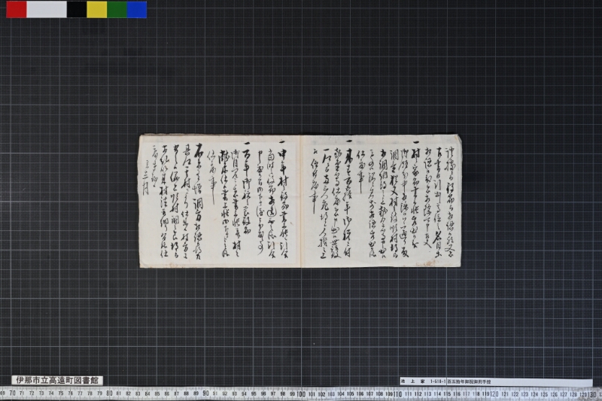Click the 90 mark on the ruler
602x401 pixels.
205,393
